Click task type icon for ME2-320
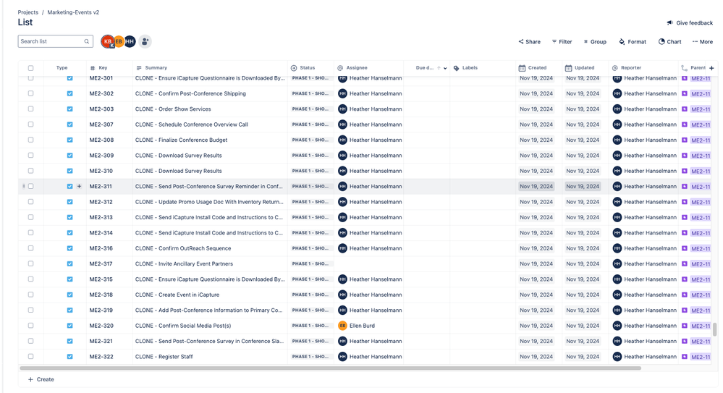This screenshot has height=393, width=723. pyautogui.click(x=69, y=326)
